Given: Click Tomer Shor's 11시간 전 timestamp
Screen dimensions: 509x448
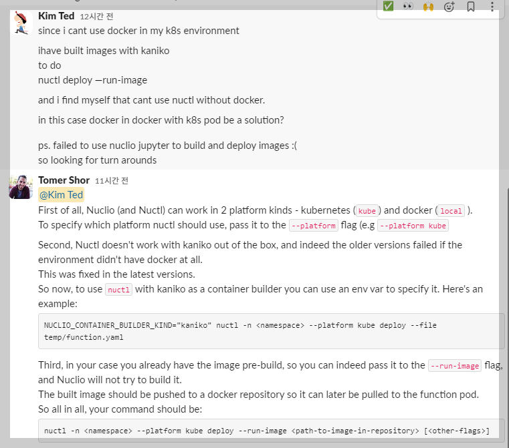Looking at the screenshot, I should [x=111, y=181].
